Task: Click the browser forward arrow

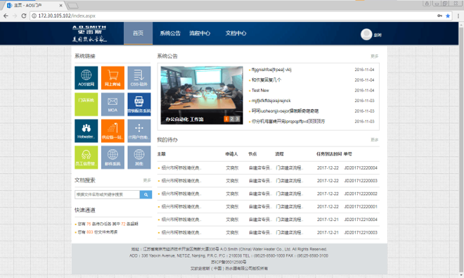Action: click(15, 15)
